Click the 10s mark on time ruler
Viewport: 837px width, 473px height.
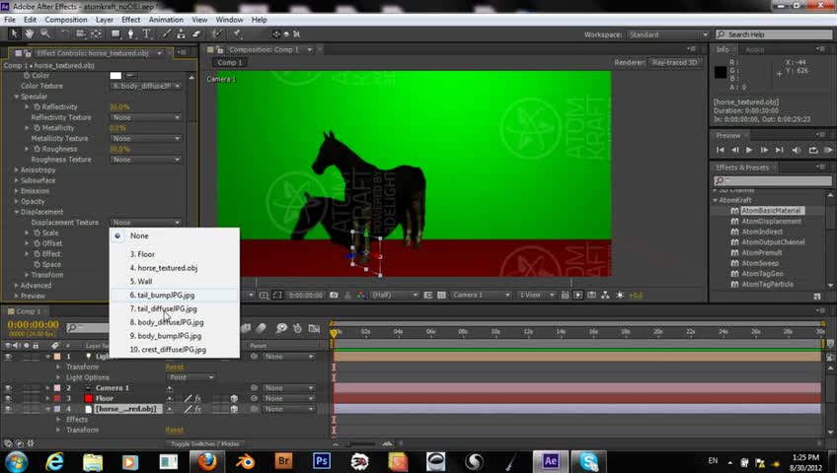coord(495,332)
